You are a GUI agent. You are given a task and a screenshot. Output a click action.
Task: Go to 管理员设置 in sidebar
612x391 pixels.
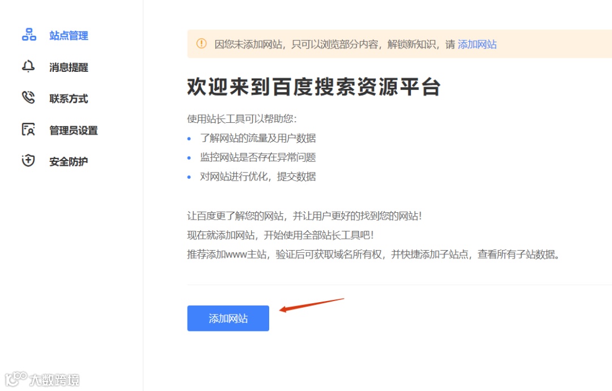click(x=73, y=130)
